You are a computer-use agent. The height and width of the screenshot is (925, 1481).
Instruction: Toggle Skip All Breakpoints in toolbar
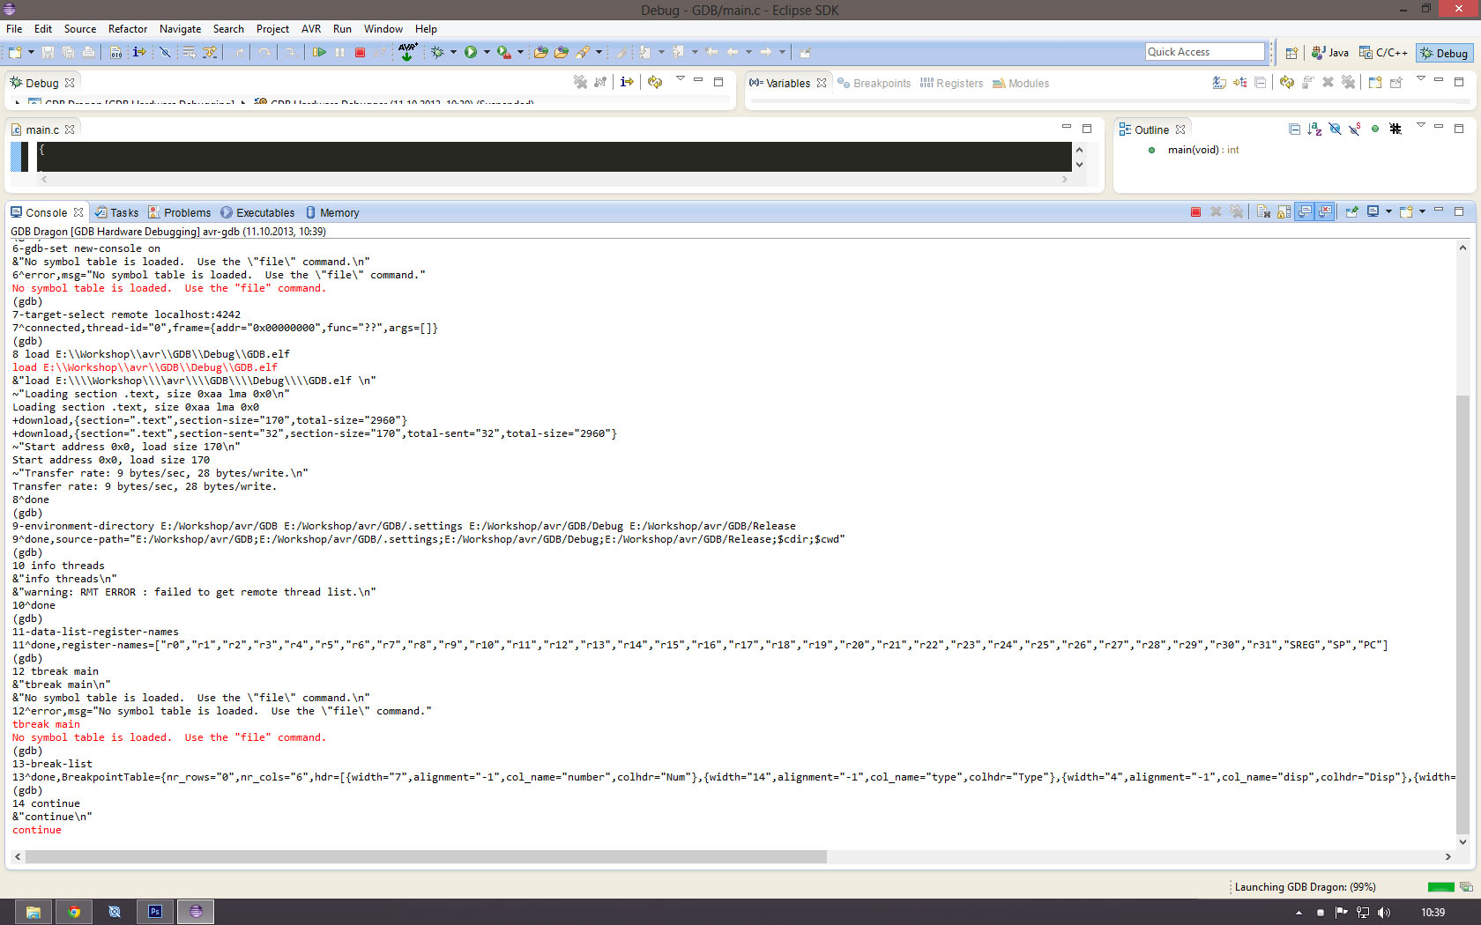(165, 53)
